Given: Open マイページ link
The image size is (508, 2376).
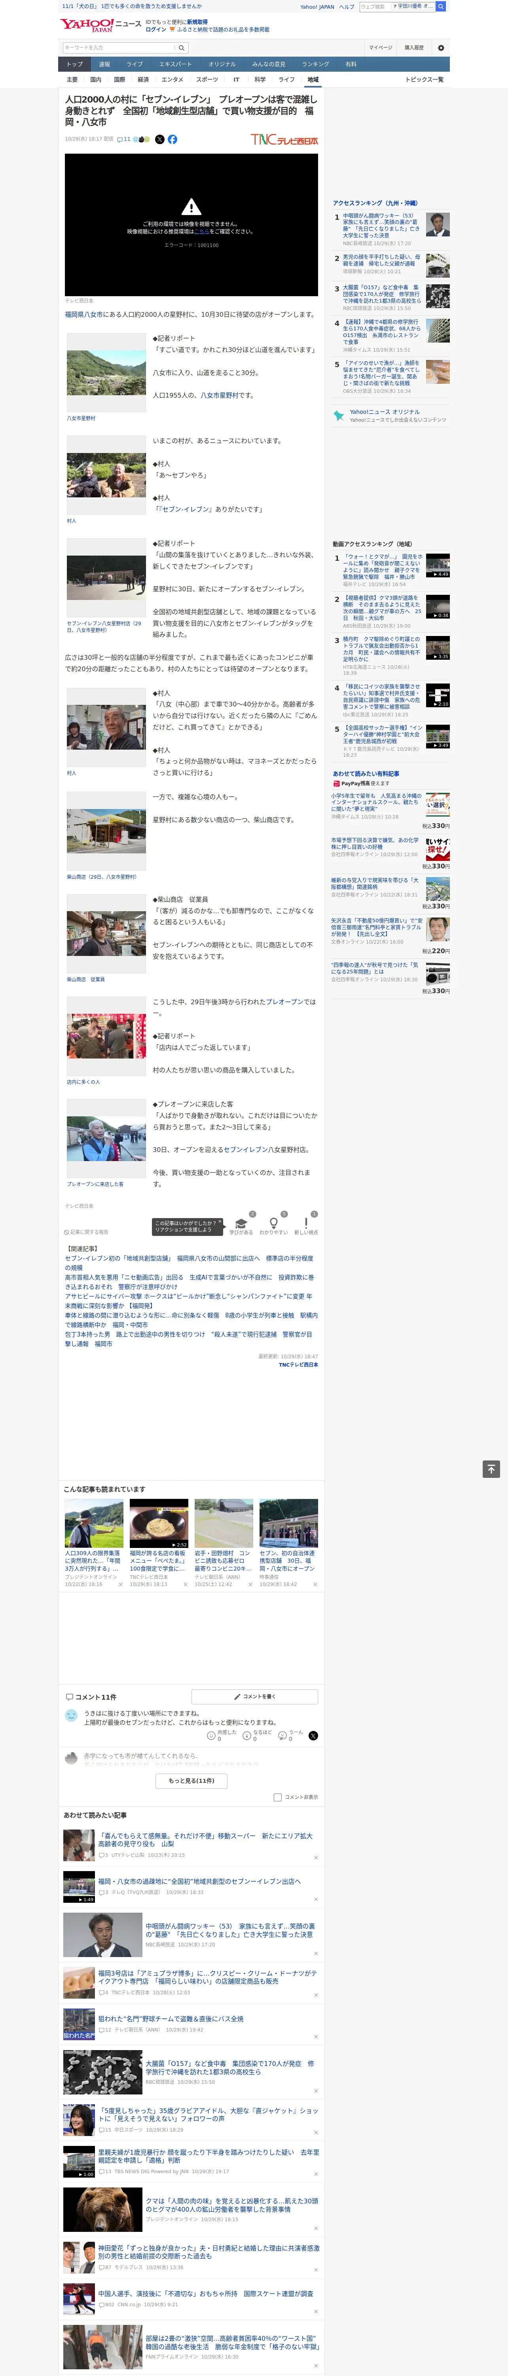Looking at the screenshot, I should 381,47.
